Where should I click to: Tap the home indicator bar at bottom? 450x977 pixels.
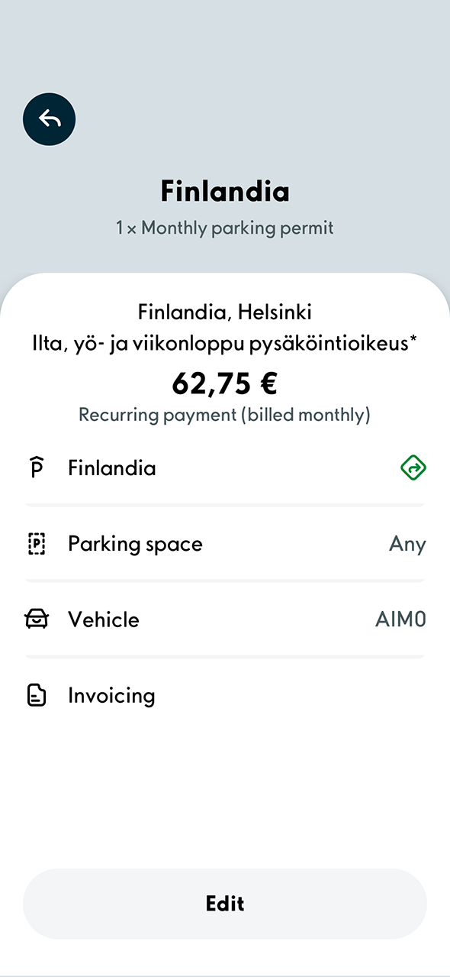[x=224, y=971]
